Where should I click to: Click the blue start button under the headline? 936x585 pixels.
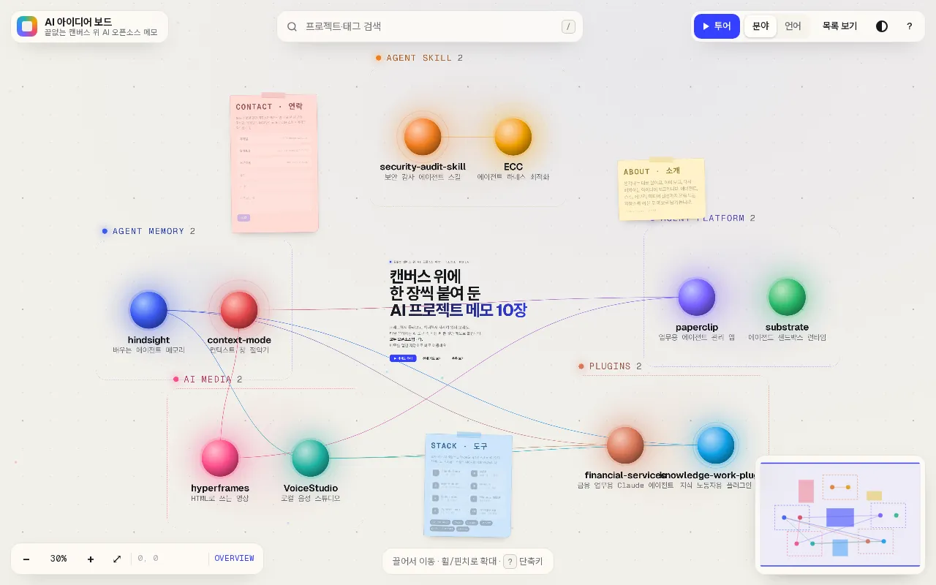click(x=403, y=358)
